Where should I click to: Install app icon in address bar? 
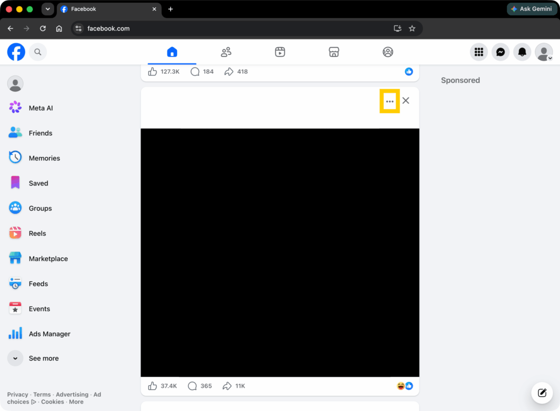coord(398,28)
